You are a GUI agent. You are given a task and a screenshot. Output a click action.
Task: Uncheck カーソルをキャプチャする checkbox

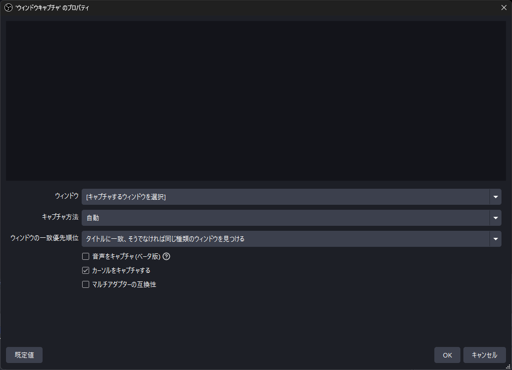coord(86,270)
